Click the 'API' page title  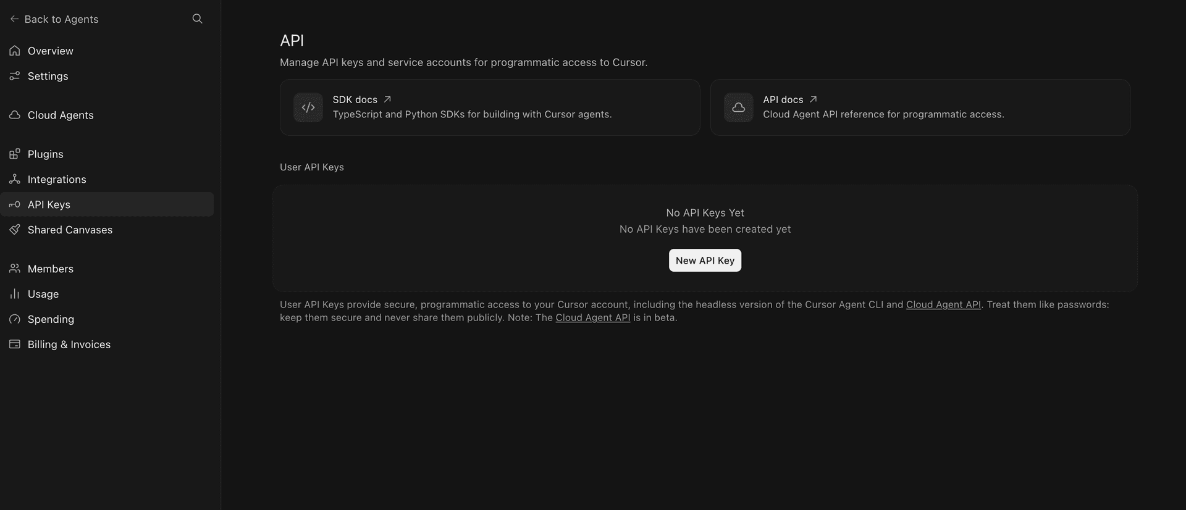(x=292, y=41)
